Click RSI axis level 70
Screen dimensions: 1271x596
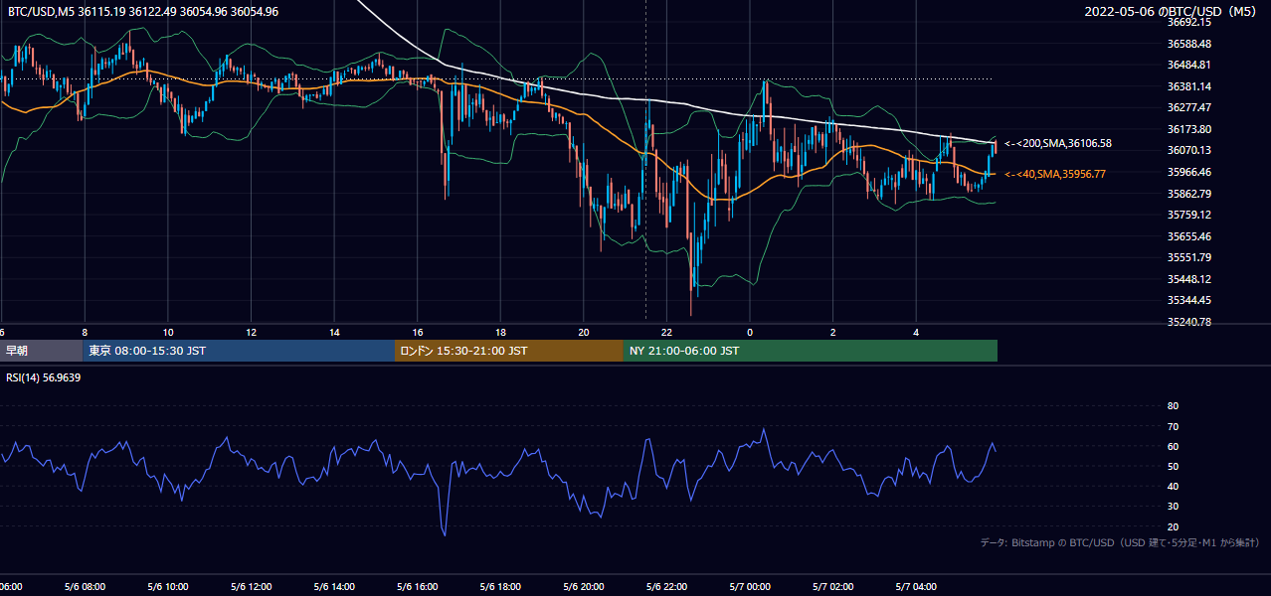1173,426
